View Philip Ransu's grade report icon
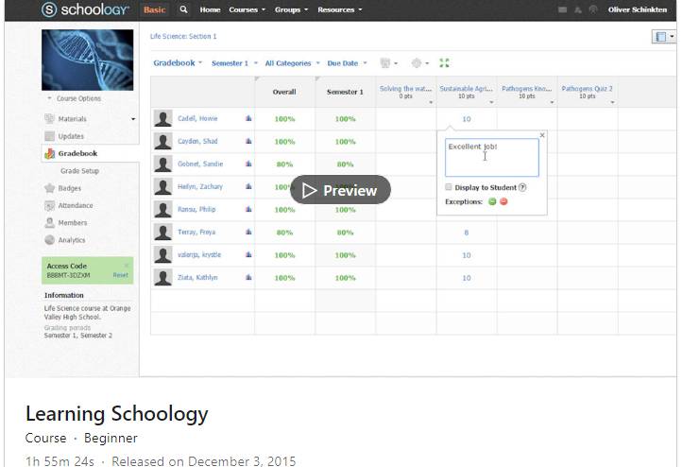 [248, 209]
